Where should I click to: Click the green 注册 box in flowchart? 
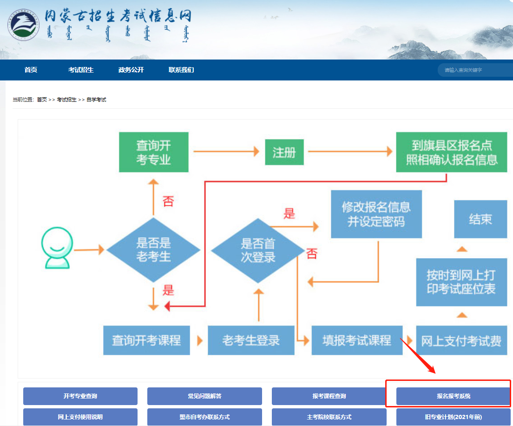[x=284, y=152]
